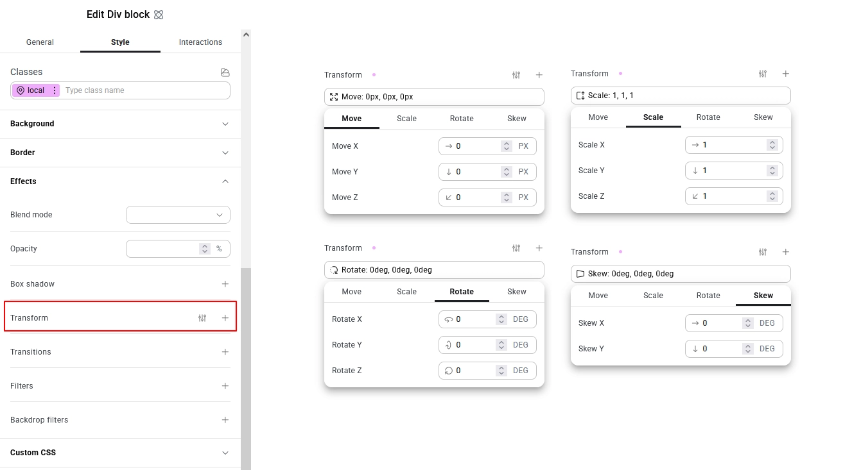Add a Transition with the plus button
861x470 pixels.
click(225, 351)
